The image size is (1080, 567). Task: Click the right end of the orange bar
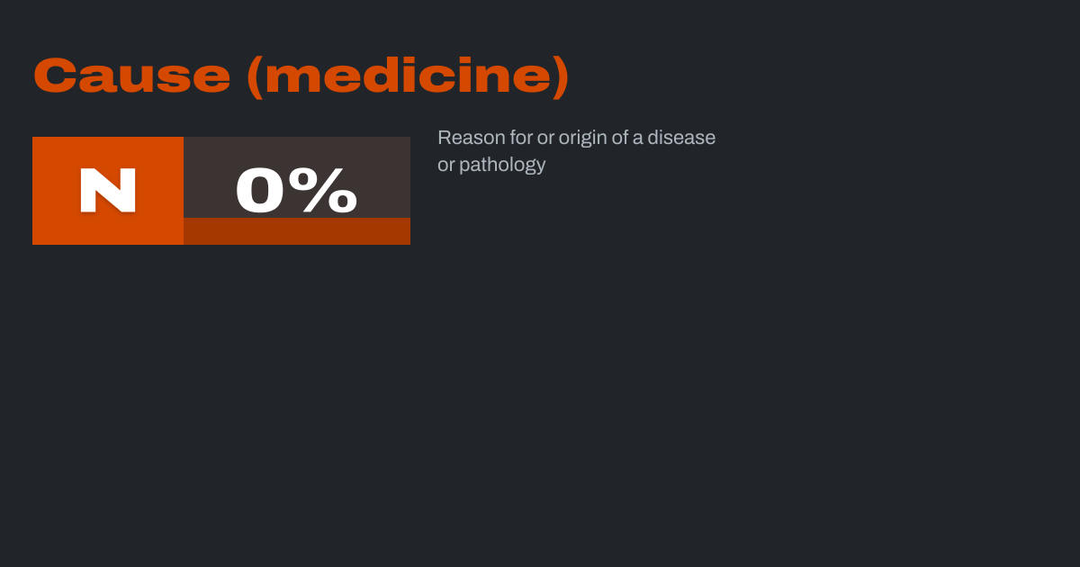[x=405, y=231]
